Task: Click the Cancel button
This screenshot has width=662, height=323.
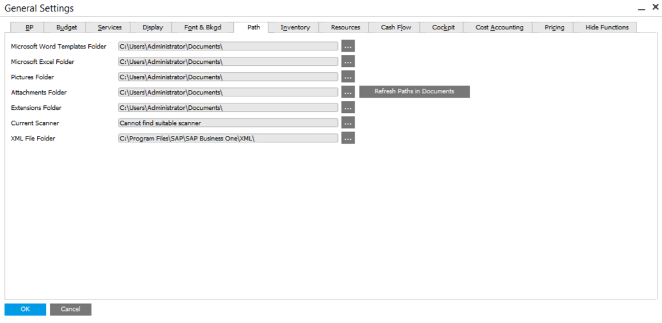Action: (70, 310)
